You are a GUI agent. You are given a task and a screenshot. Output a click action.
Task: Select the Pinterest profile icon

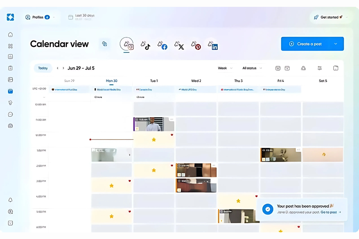(196, 45)
